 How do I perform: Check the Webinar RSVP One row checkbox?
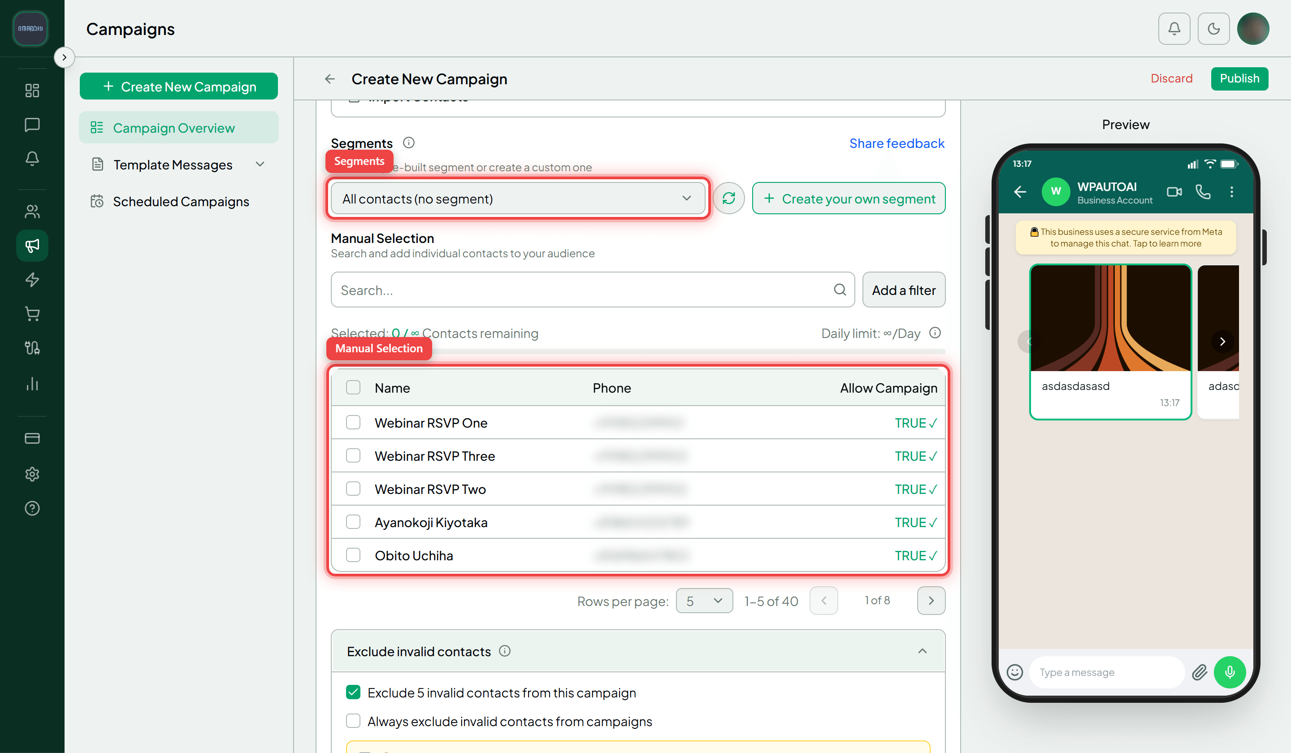353,422
